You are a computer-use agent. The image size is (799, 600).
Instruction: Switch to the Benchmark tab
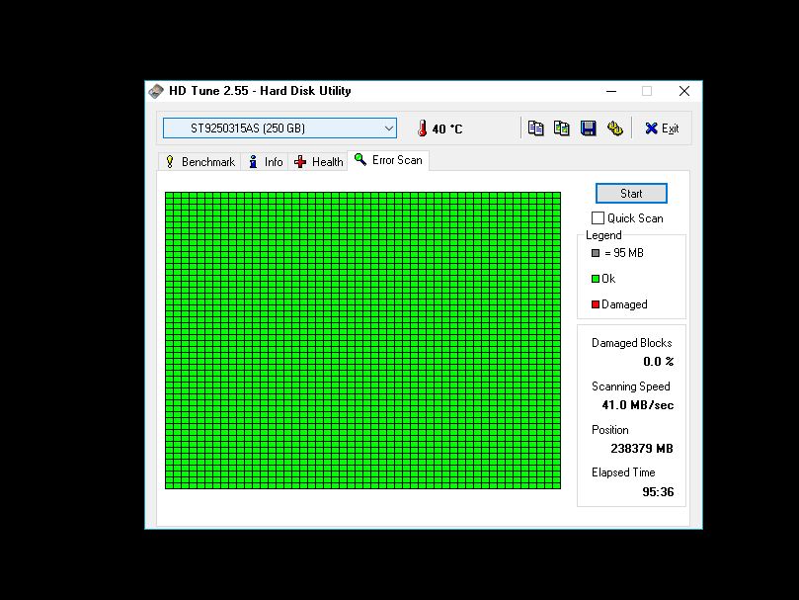(x=200, y=162)
